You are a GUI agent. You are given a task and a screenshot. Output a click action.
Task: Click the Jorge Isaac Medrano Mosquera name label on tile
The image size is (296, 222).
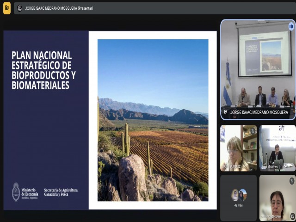[259, 112]
